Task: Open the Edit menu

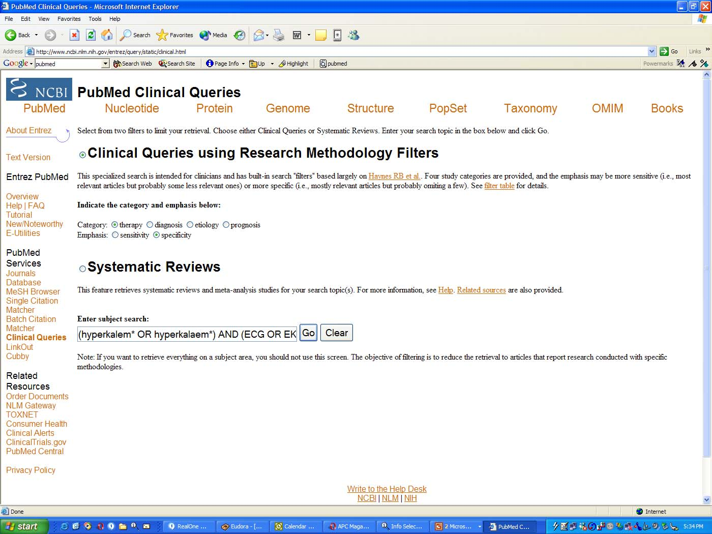Action: click(x=25, y=19)
